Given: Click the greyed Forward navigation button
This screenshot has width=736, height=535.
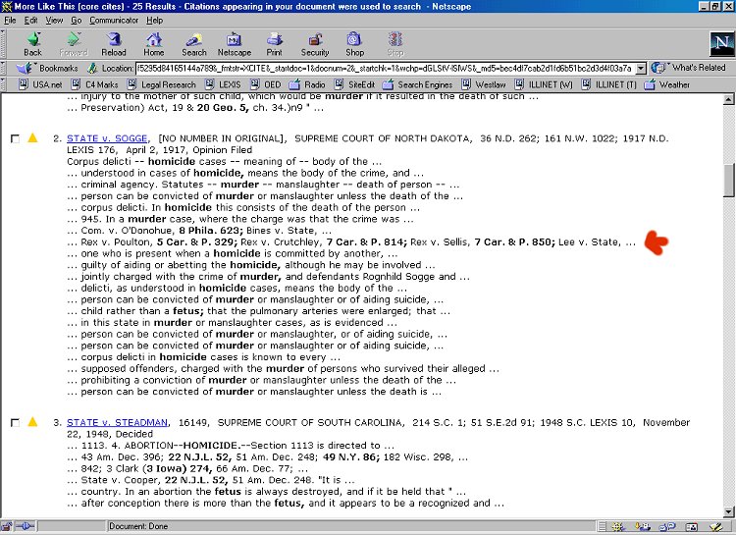Looking at the screenshot, I should (74, 44).
